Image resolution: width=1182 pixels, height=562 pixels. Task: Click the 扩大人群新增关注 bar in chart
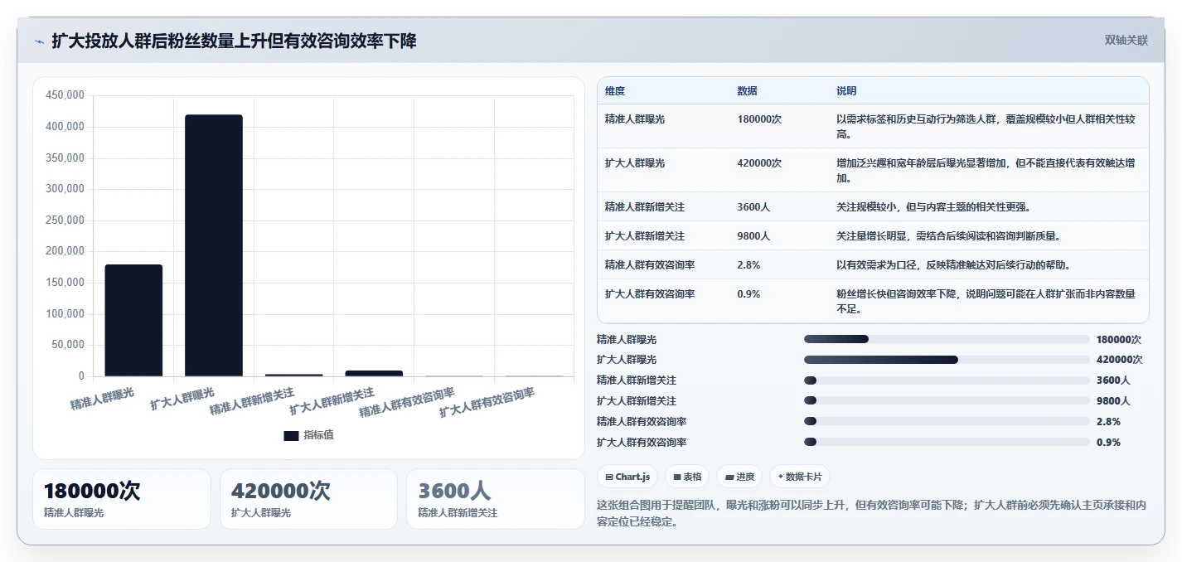(x=374, y=373)
